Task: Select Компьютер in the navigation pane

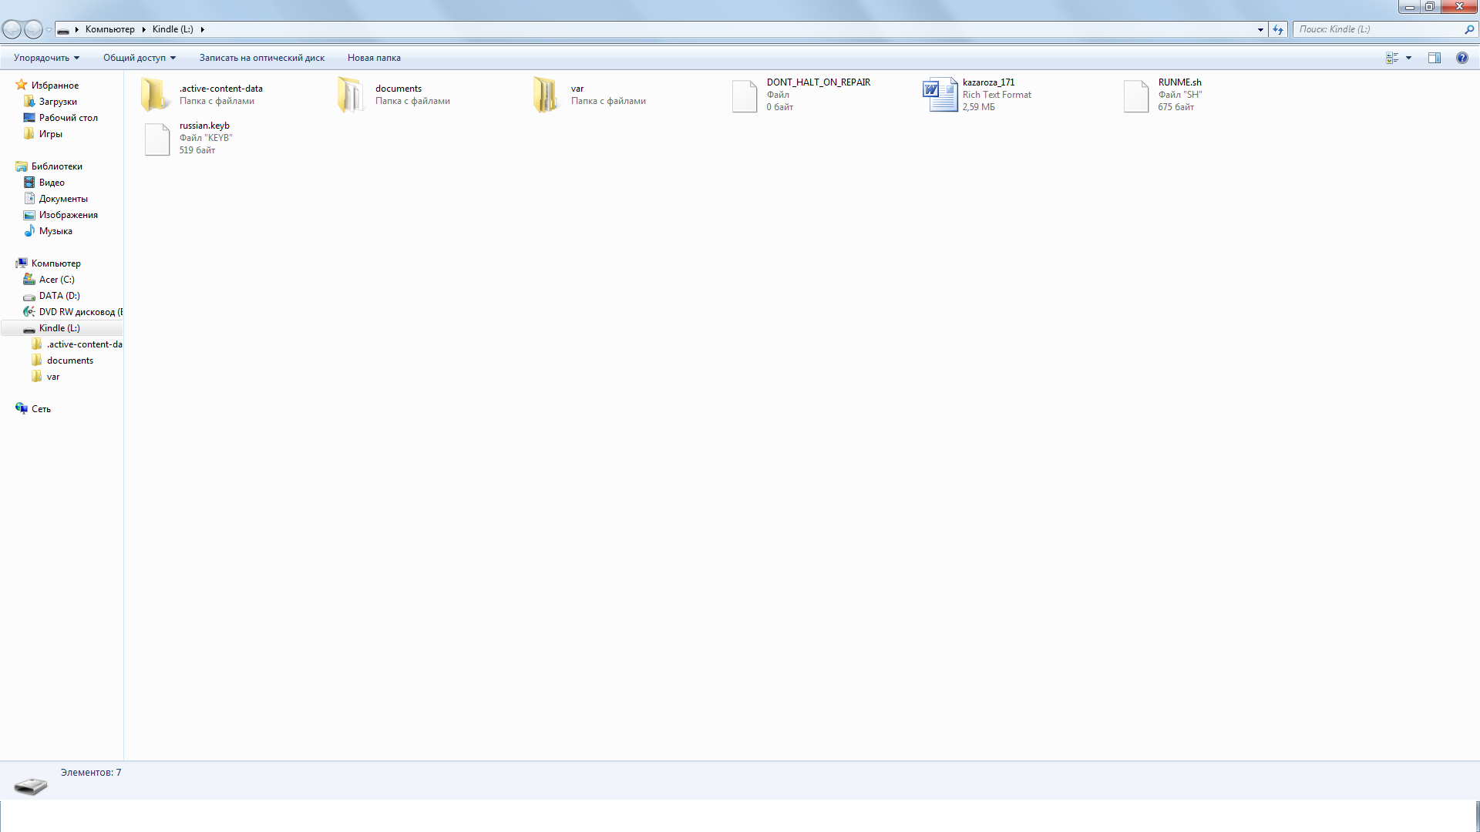Action: pos(55,263)
